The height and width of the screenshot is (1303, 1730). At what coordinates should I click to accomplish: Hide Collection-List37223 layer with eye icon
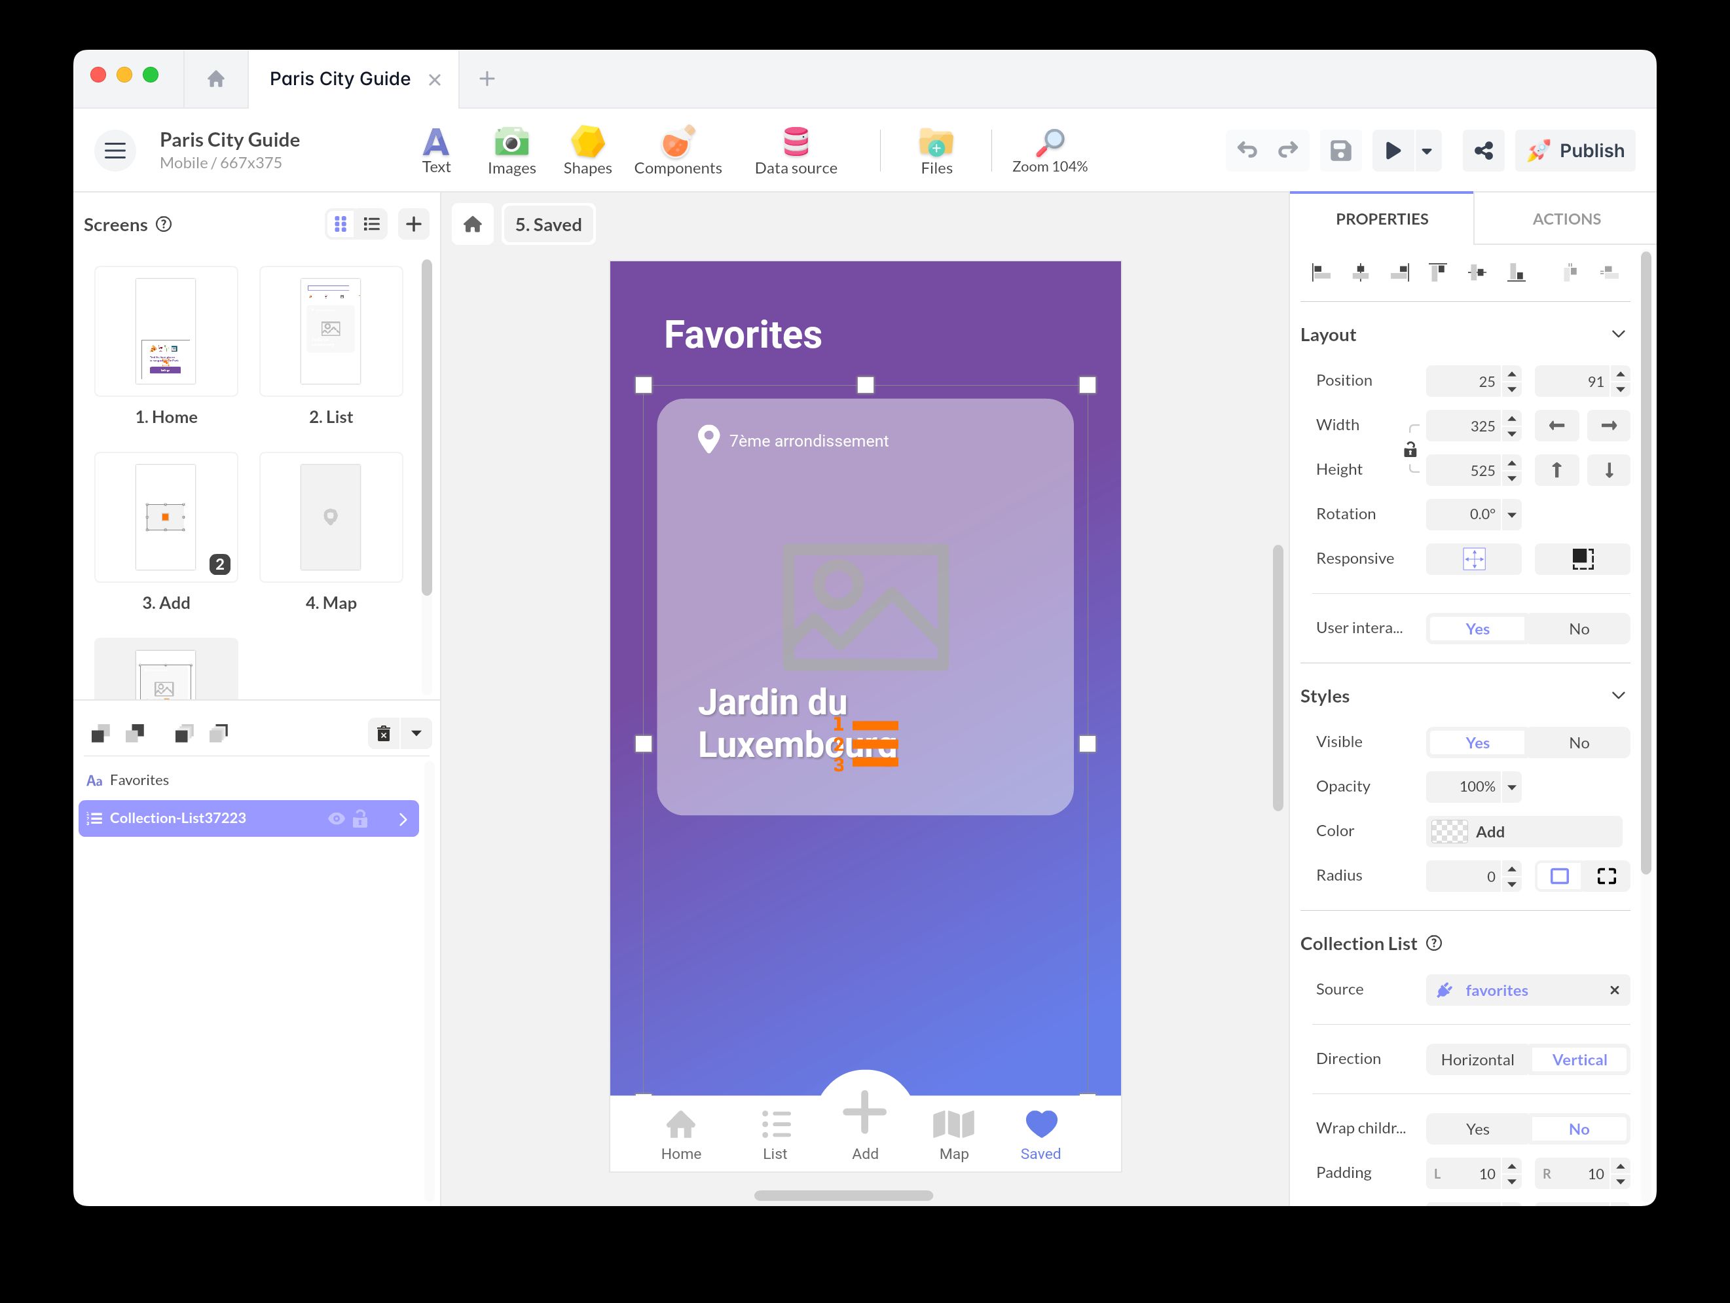(x=337, y=819)
